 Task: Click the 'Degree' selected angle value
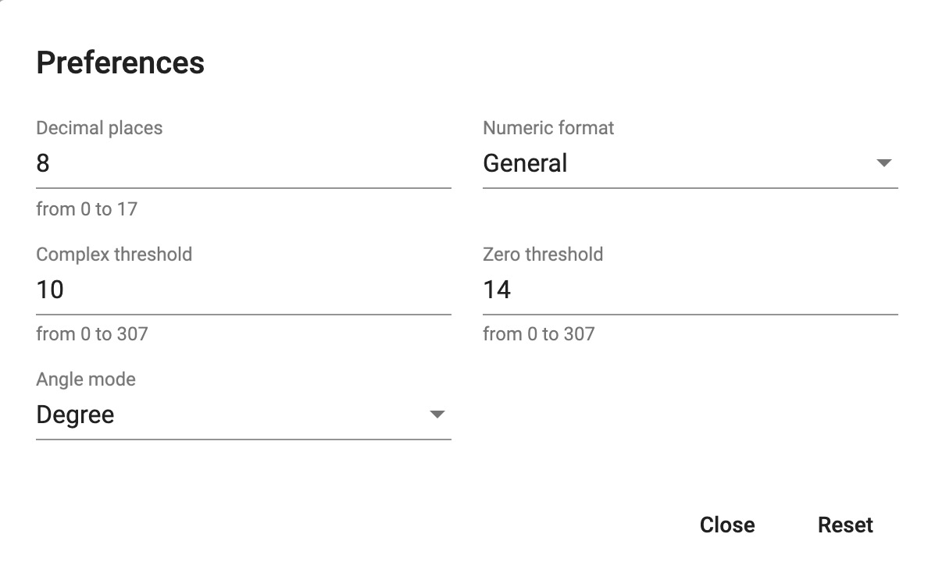[76, 415]
